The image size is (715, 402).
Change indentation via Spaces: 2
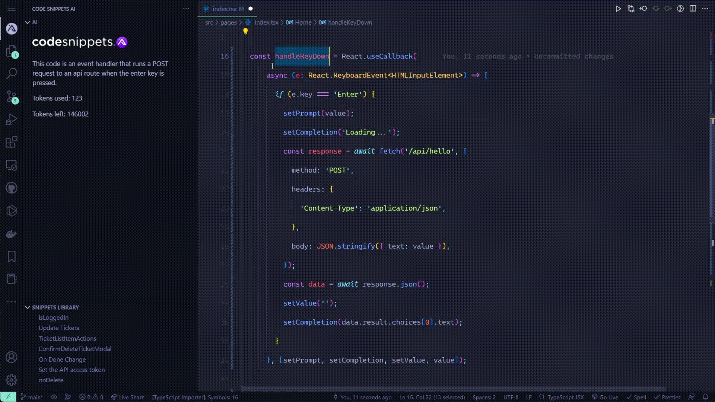pyautogui.click(x=484, y=397)
